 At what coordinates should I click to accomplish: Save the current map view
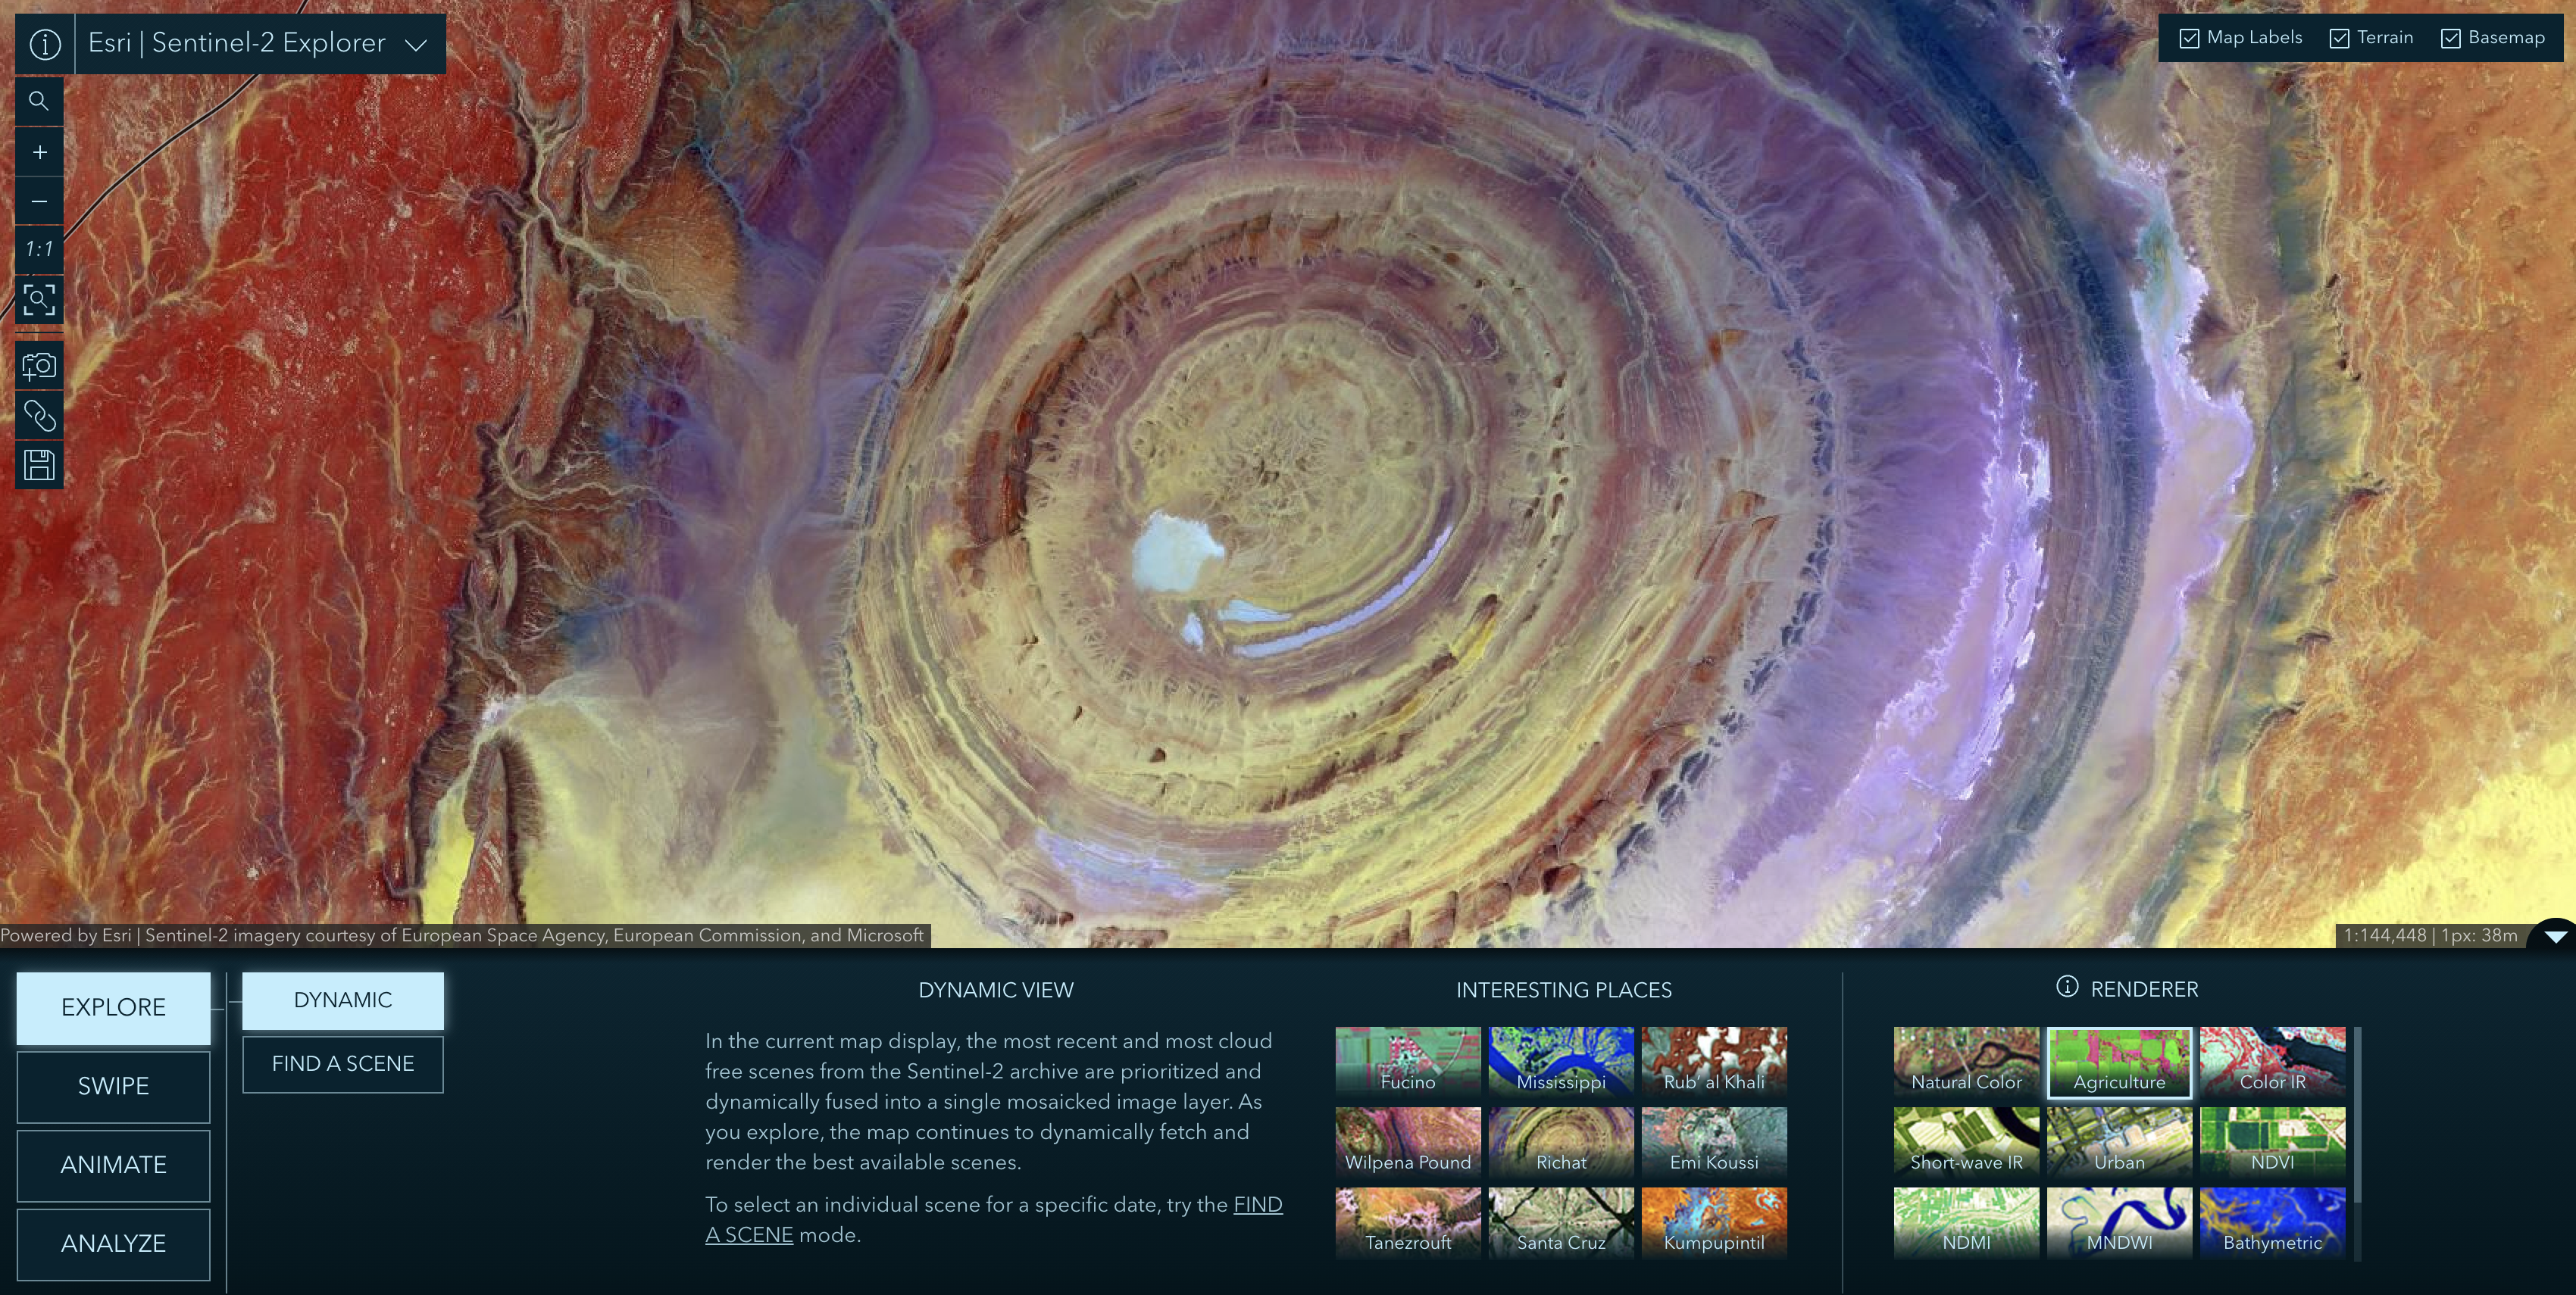39,463
